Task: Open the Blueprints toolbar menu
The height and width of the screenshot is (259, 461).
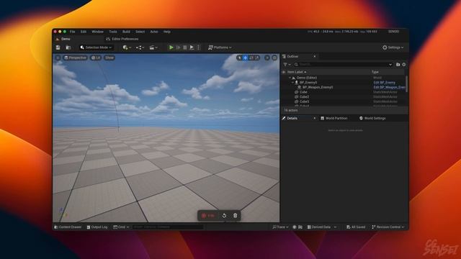Action: pos(140,47)
